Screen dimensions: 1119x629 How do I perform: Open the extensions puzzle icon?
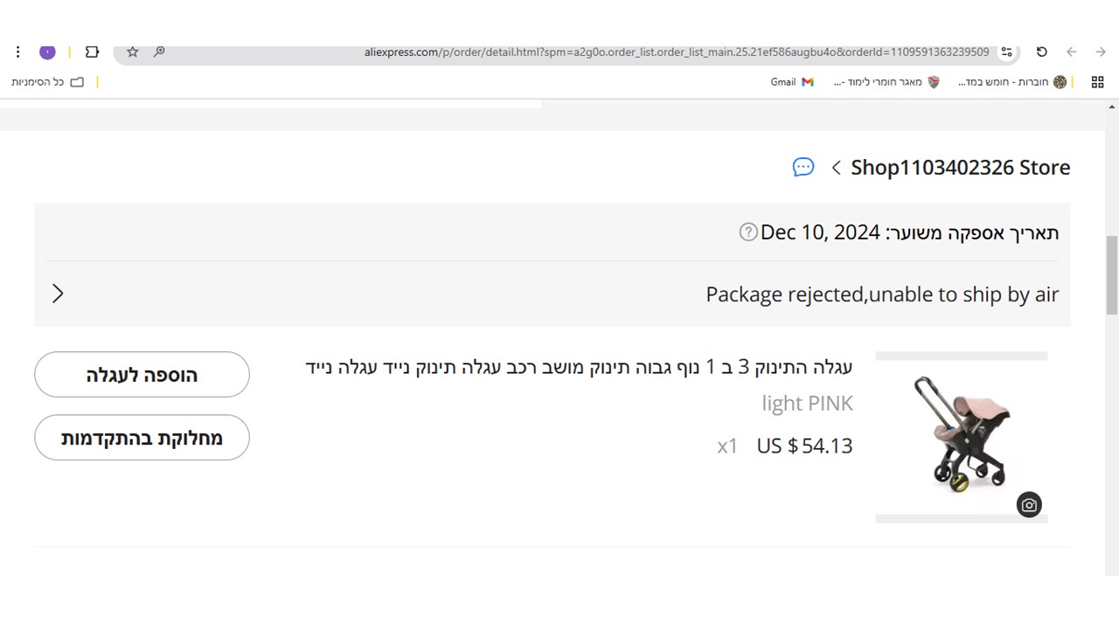click(x=92, y=52)
